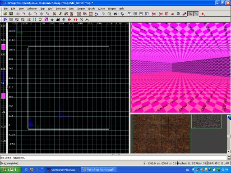Launch Firefox from the quick launch bar

(x=32, y=170)
